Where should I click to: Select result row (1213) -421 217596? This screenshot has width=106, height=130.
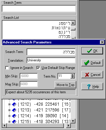44,110
